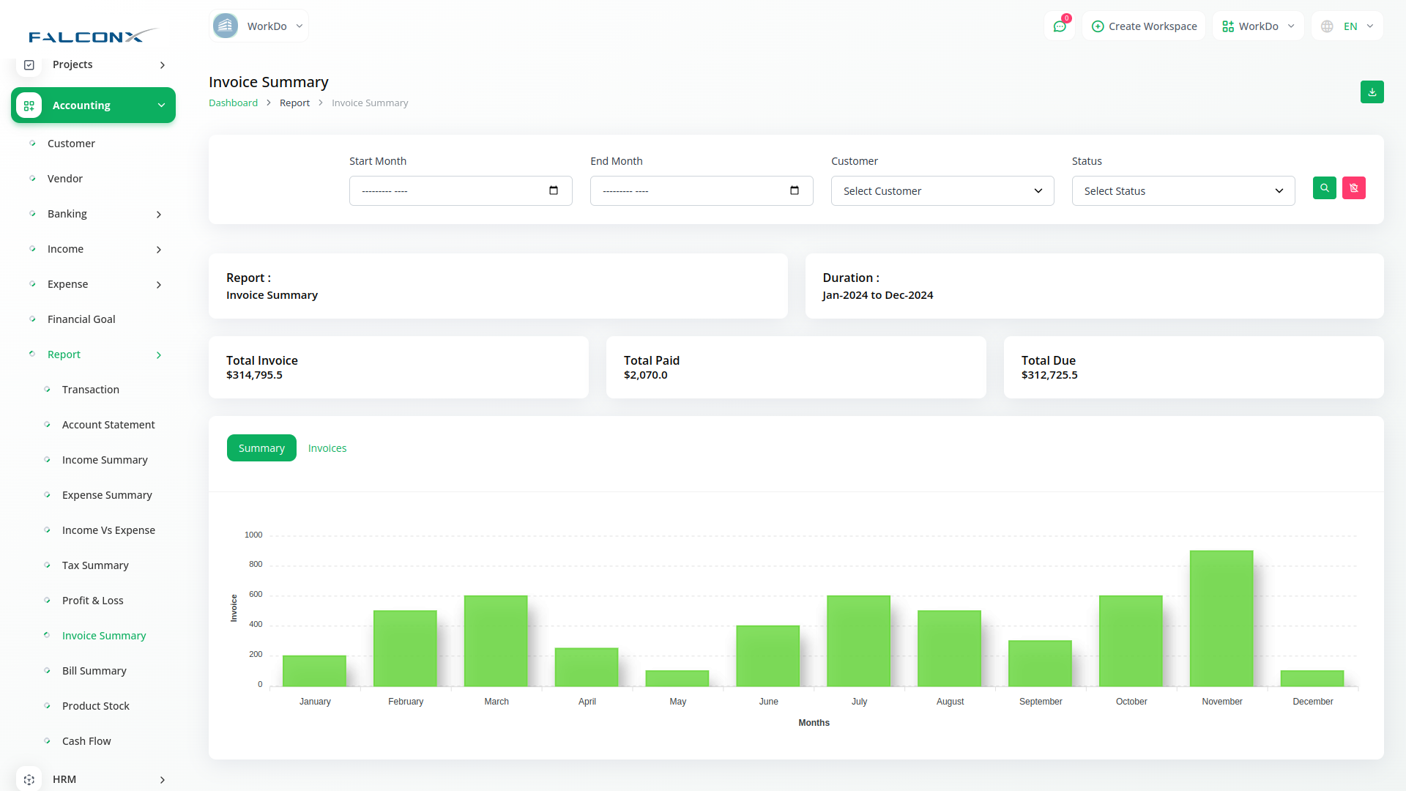Click the globe language icon

point(1327,26)
